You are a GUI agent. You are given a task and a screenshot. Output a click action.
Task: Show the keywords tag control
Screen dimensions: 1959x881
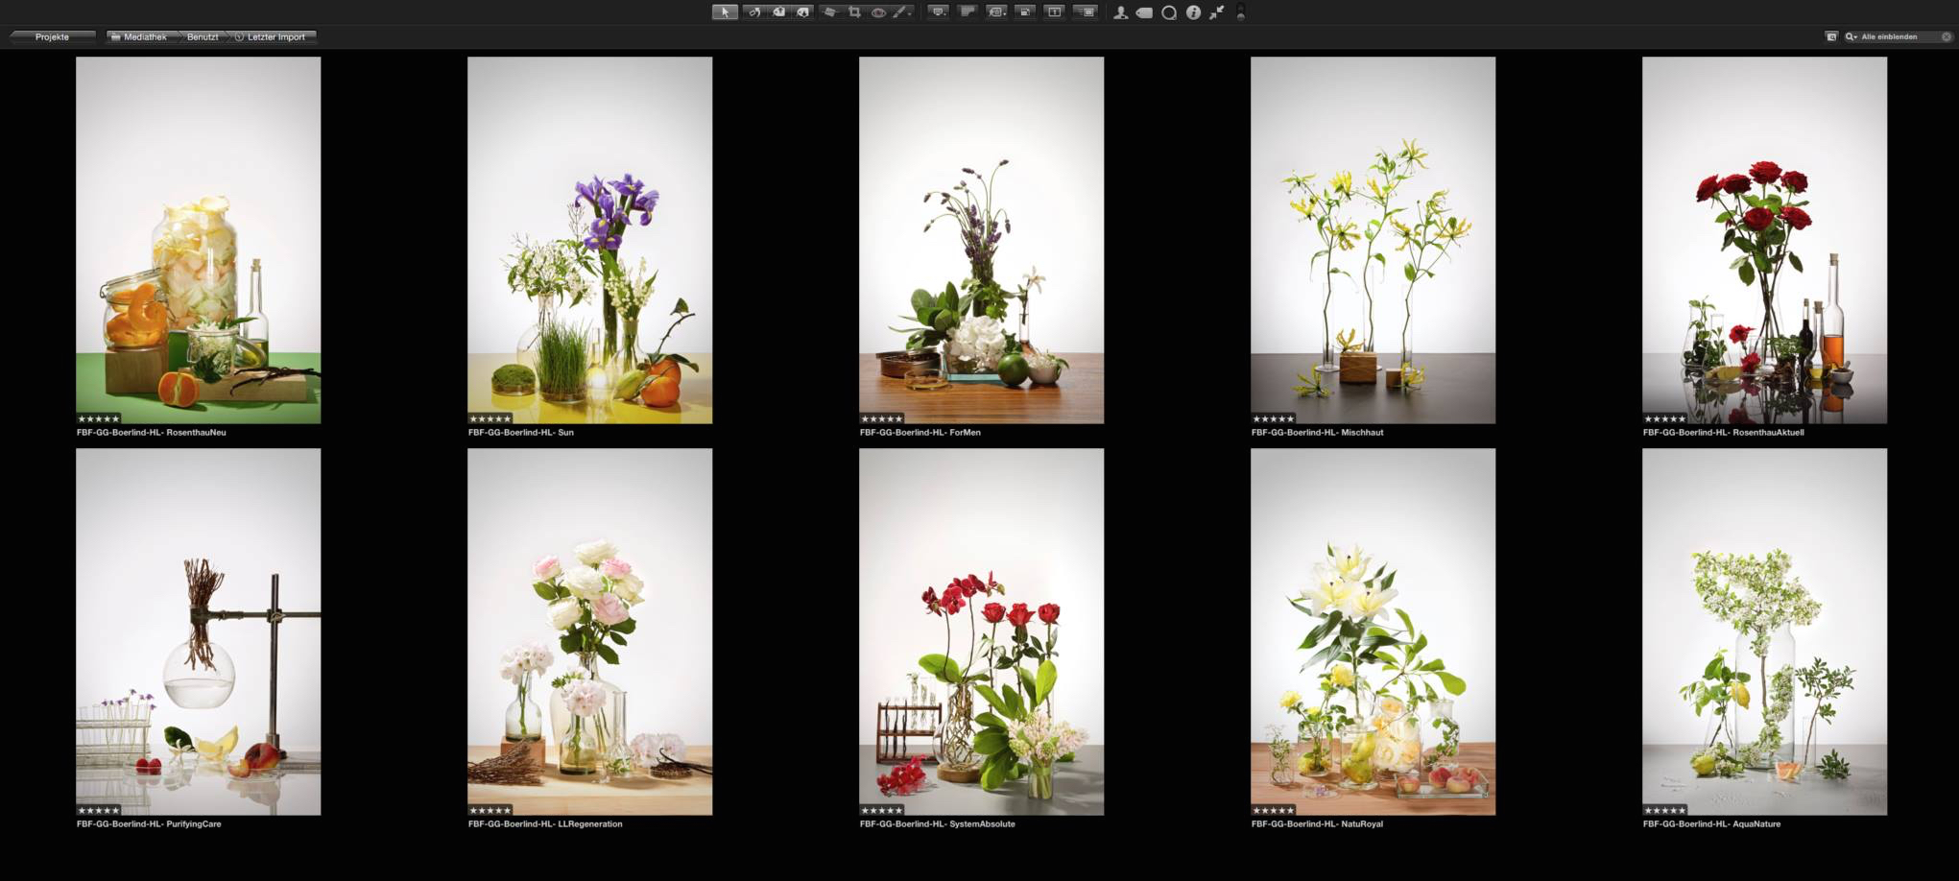[x=1144, y=12]
